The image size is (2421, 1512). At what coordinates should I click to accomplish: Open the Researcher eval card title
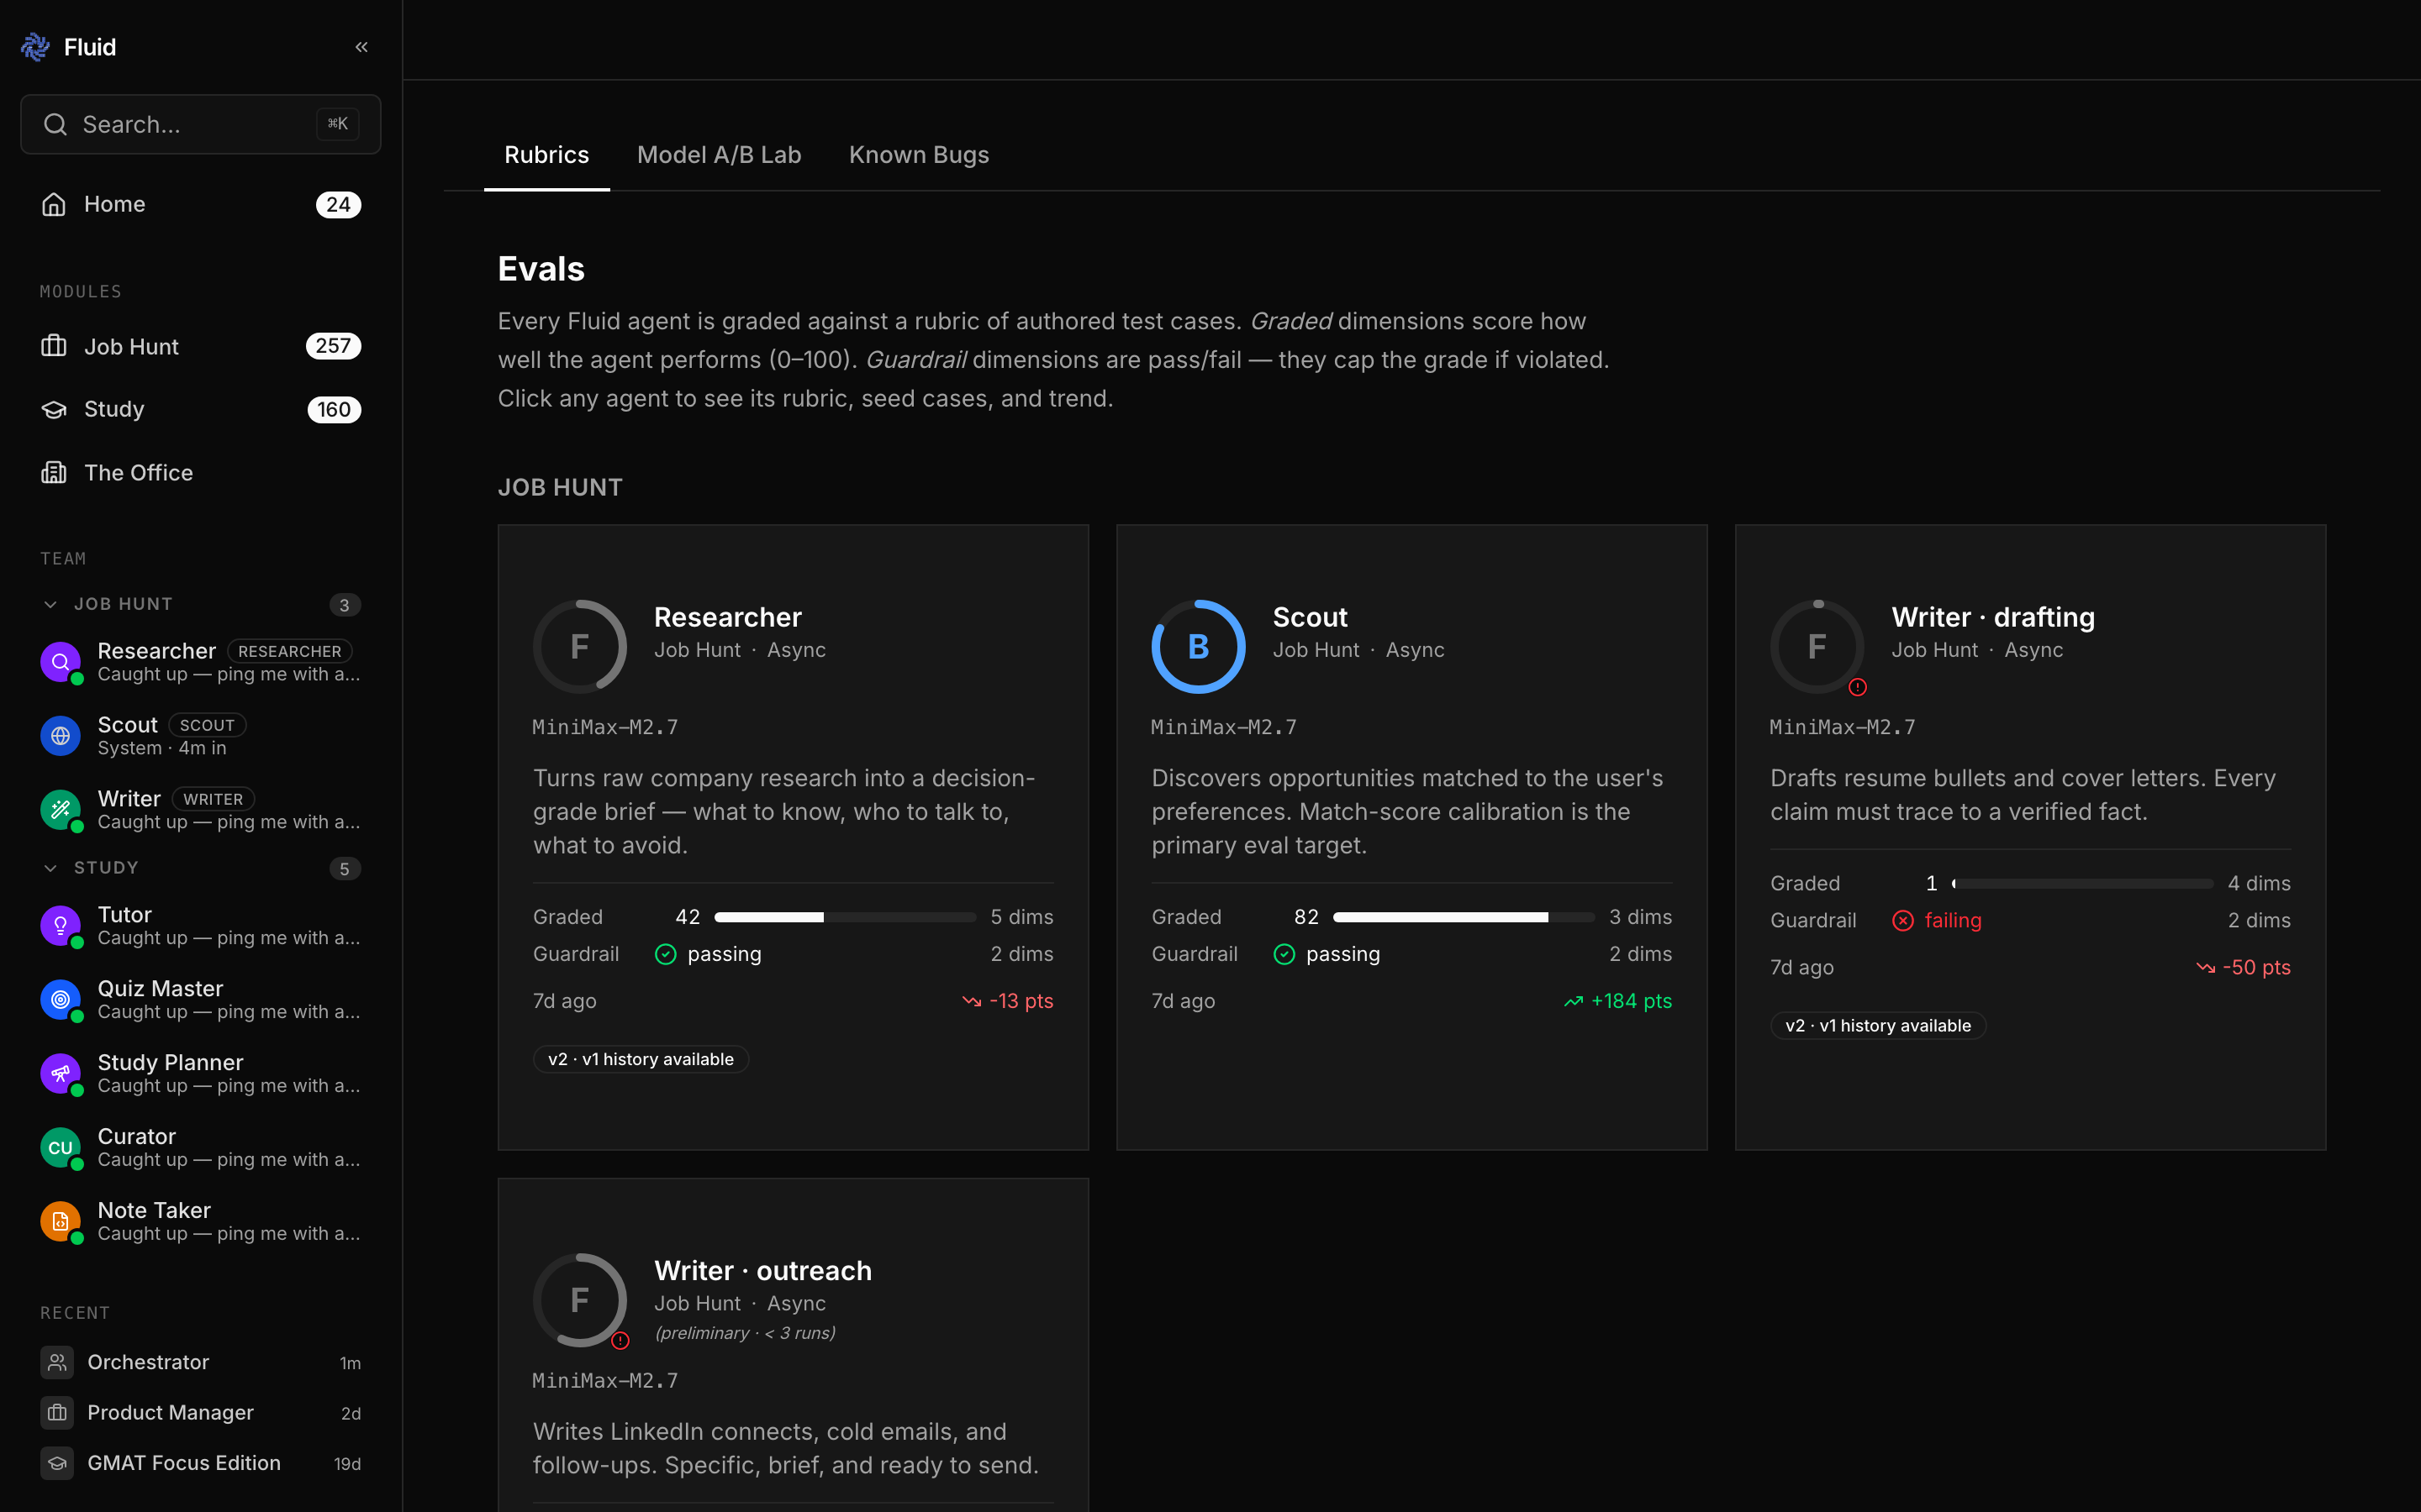click(727, 617)
